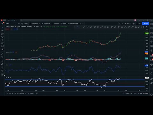
Task: Select the trend line drawing tool
Action: [84, 27]
